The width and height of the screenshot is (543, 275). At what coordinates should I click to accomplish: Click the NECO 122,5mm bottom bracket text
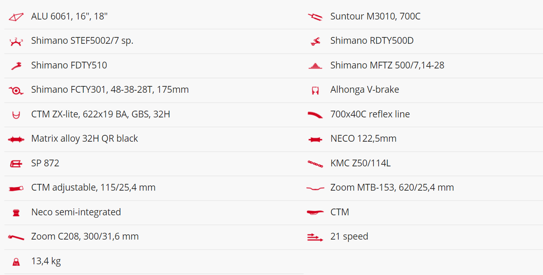tap(363, 138)
